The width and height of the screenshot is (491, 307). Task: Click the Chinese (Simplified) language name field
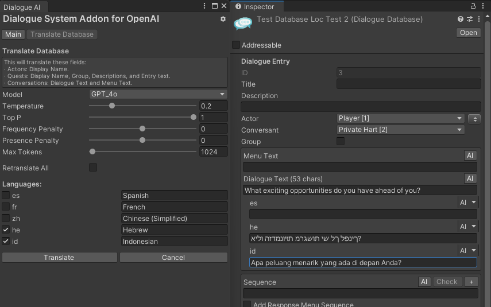click(175, 218)
